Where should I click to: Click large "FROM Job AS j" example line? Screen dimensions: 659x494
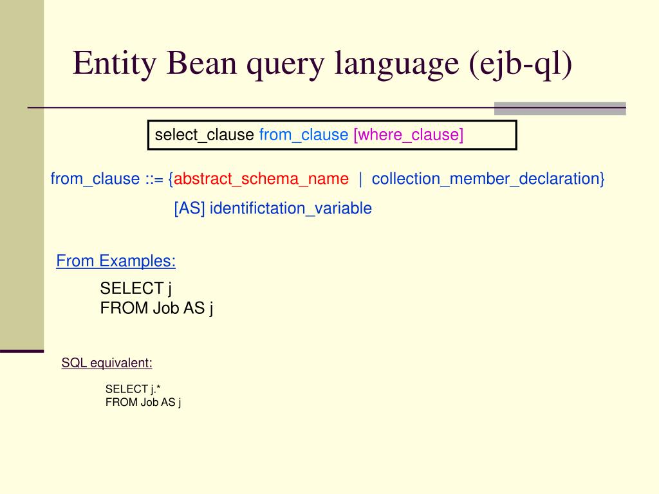pyautogui.click(x=156, y=308)
